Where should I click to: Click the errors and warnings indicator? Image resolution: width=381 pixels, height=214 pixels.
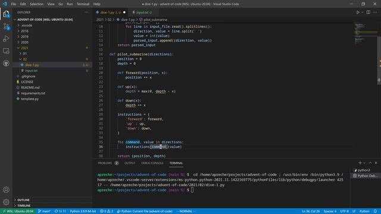pyautogui.click(x=107, y=212)
